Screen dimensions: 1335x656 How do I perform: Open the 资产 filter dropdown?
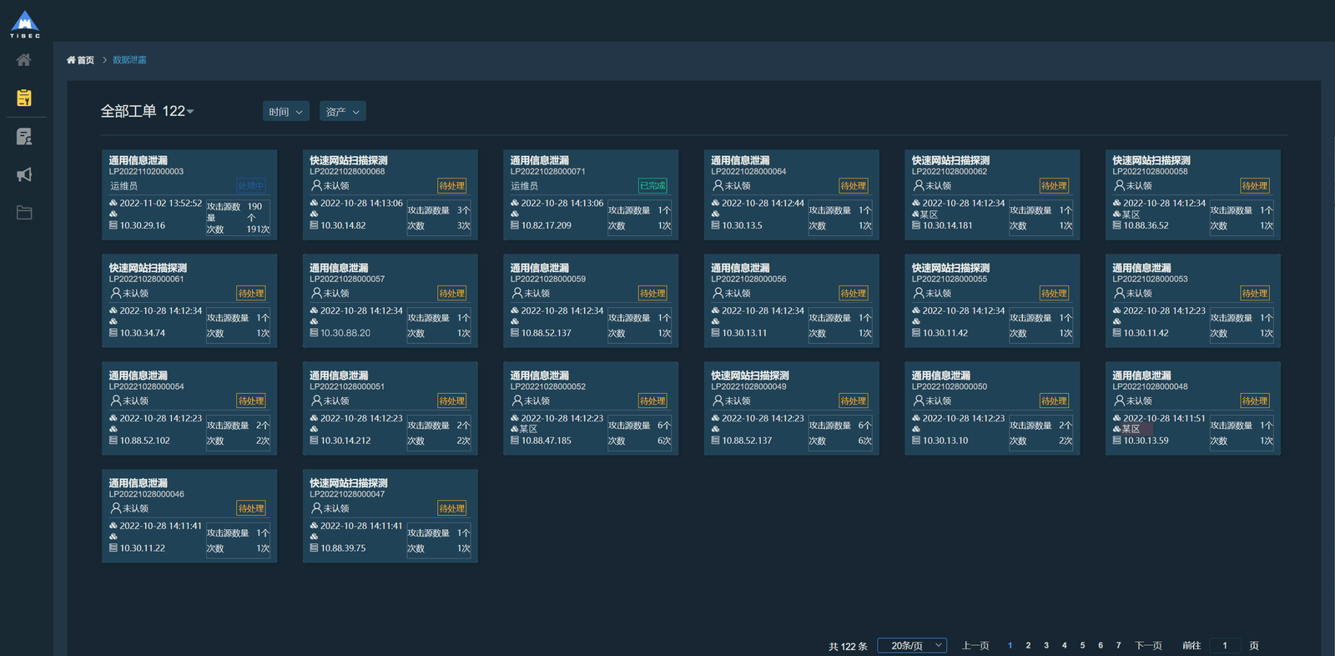pos(343,111)
